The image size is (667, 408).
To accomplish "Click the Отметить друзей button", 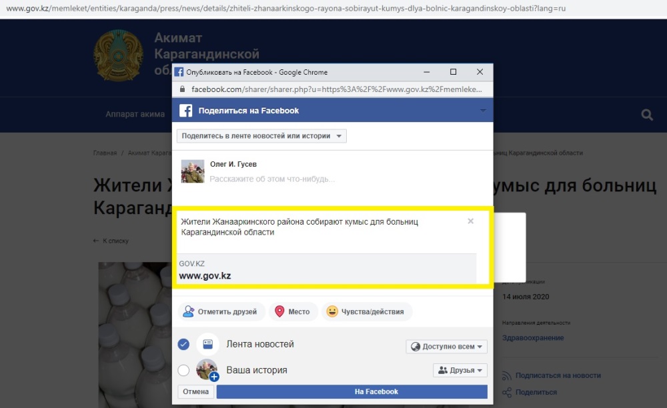I will [221, 311].
